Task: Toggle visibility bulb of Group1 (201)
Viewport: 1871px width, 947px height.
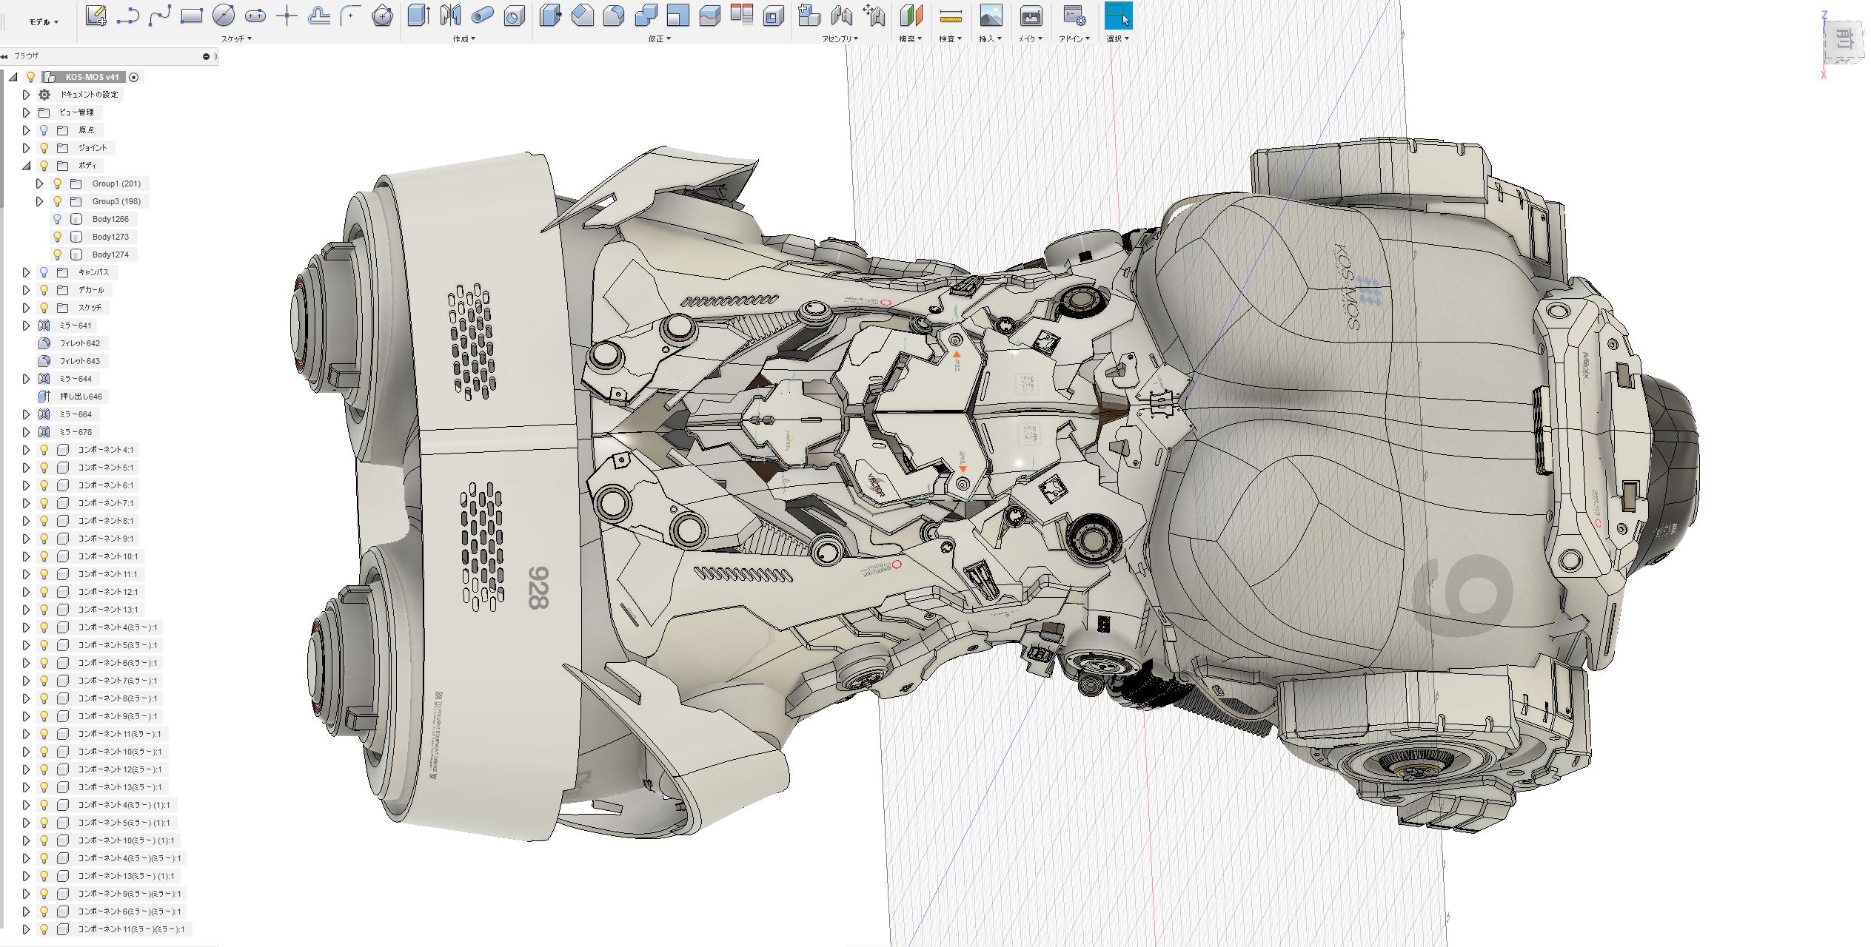Action: [x=58, y=183]
